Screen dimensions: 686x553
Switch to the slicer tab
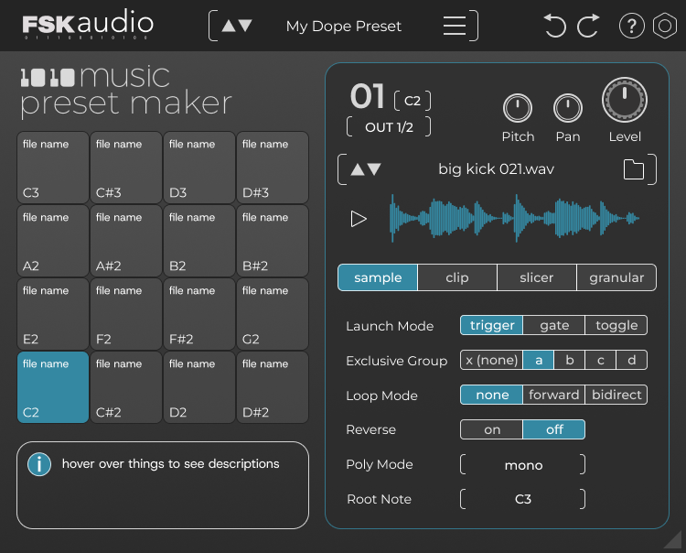coord(536,277)
